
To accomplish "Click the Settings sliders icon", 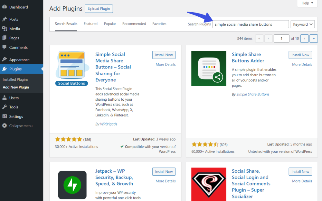I will tap(4, 116).
